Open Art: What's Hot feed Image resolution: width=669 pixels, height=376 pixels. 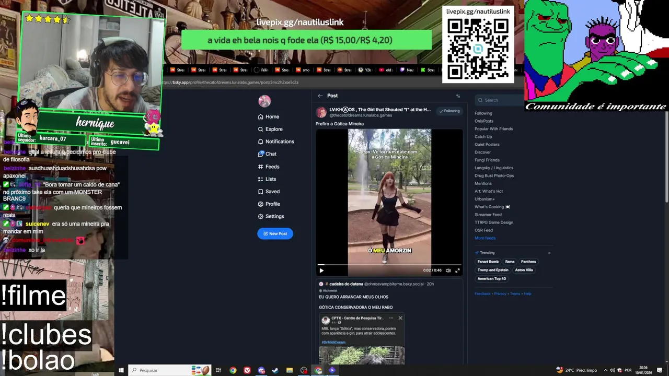[489, 191]
